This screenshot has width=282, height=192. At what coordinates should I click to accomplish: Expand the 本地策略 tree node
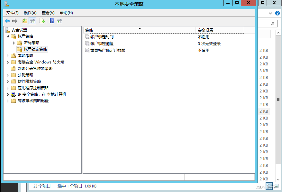click(8, 56)
